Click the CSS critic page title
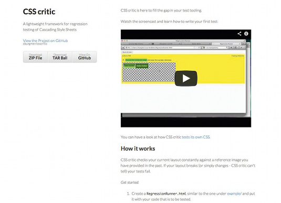The image size is (281, 203). [39, 12]
